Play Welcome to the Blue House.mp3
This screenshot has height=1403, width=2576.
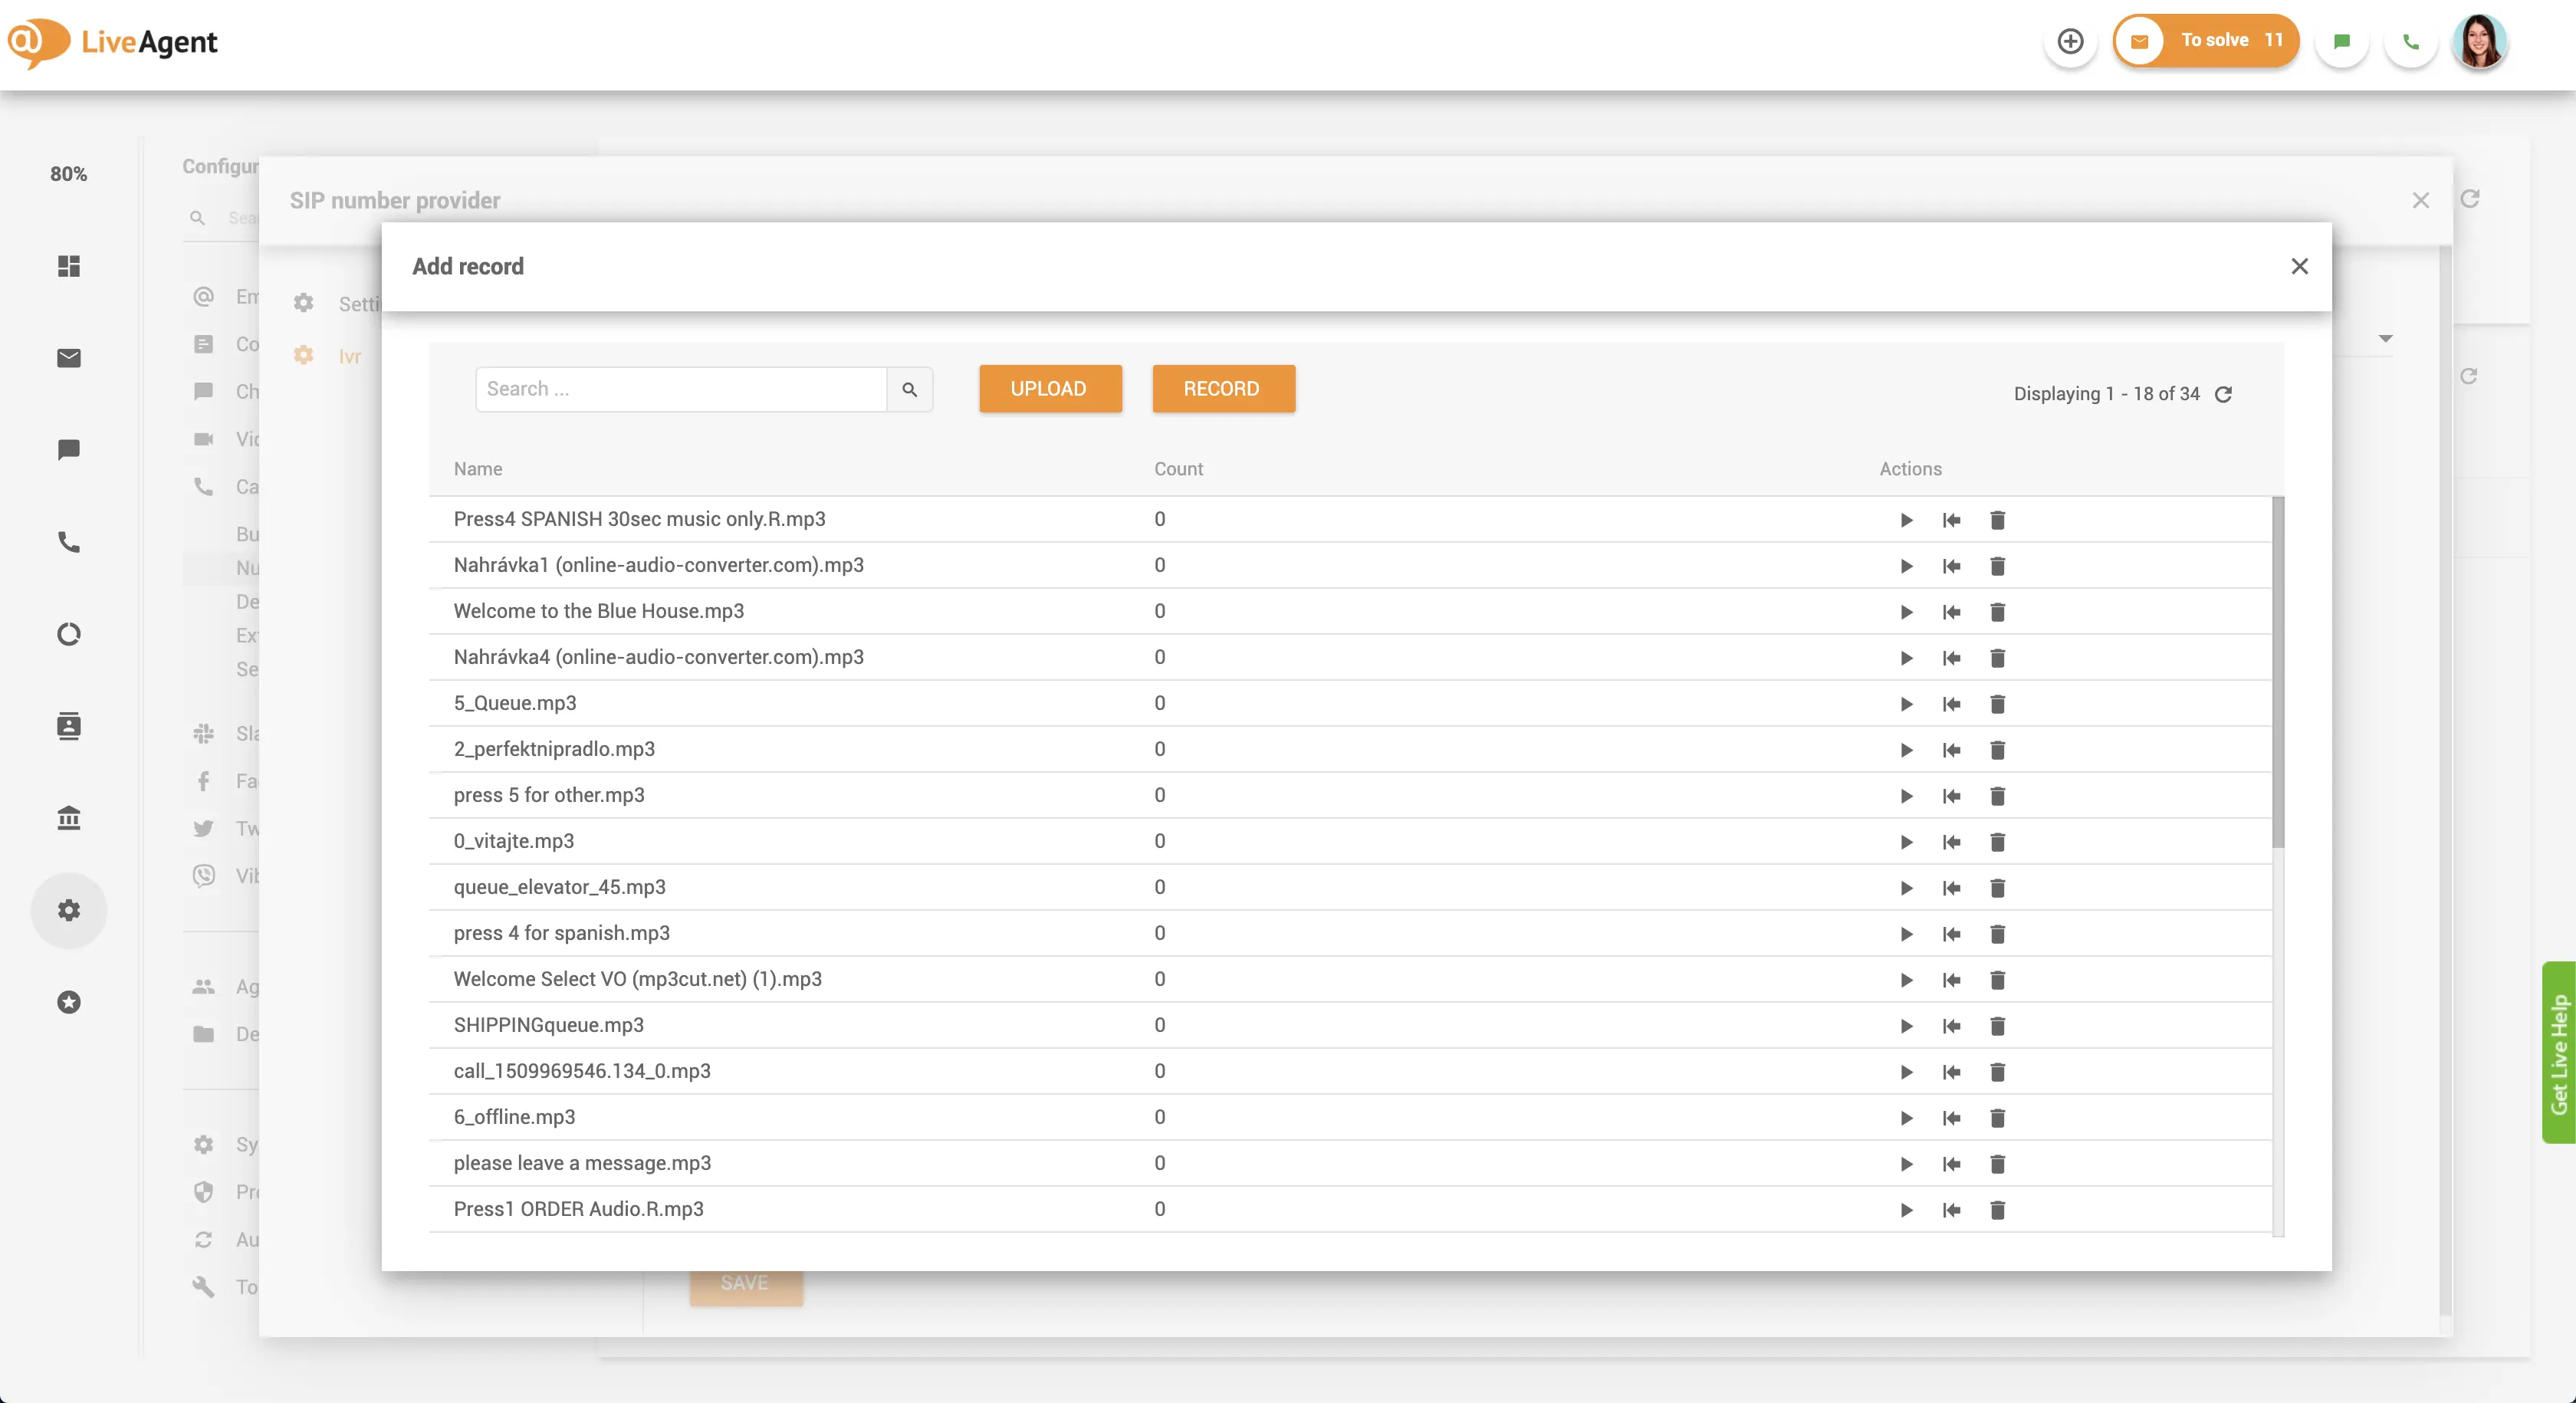pos(1906,611)
